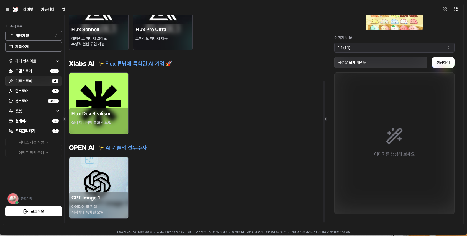Click the 랩스토어 flask icon
Image resolution: width=467 pixels, height=236 pixels.
coord(11,91)
